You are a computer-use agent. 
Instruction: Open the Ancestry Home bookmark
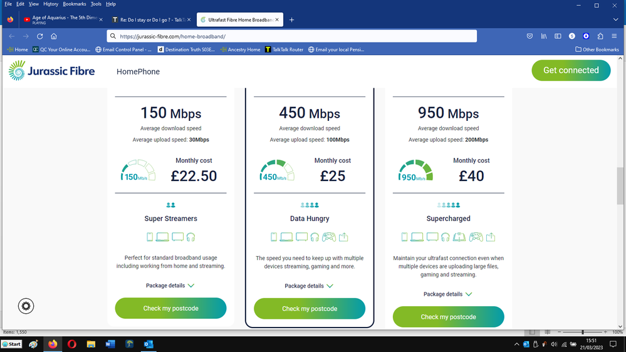pos(241,49)
